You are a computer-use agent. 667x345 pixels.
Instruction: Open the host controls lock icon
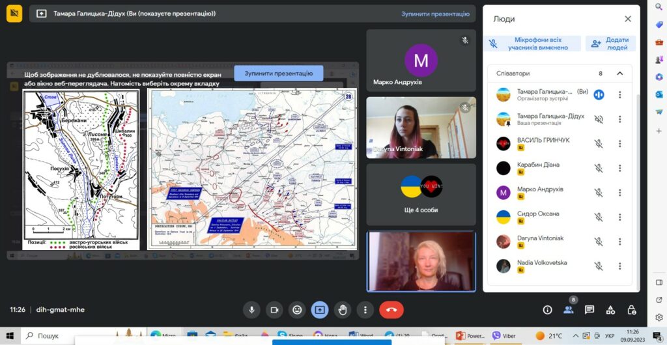pyautogui.click(x=631, y=310)
